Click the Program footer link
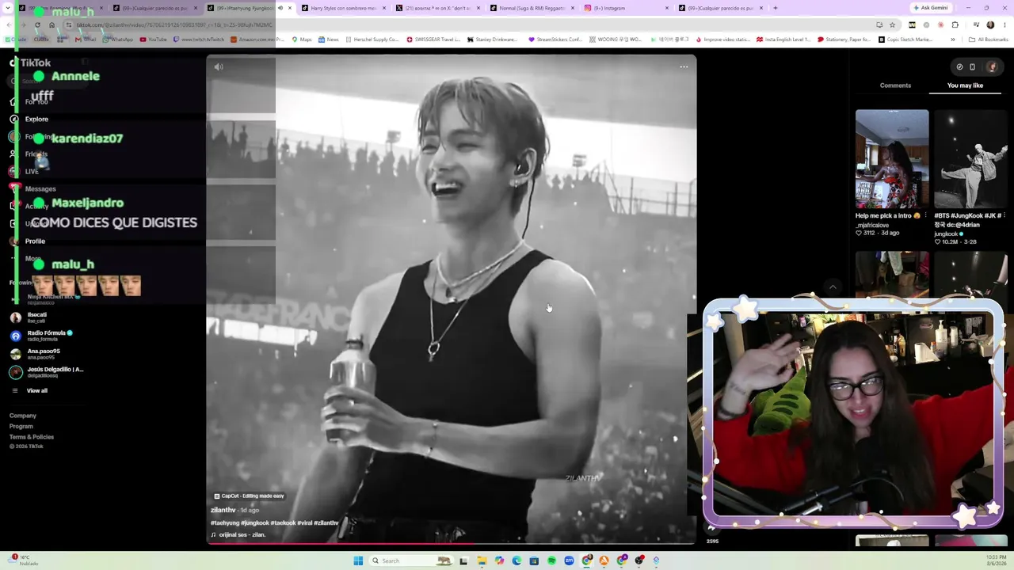Viewport: 1014px width, 570px height. click(x=21, y=427)
